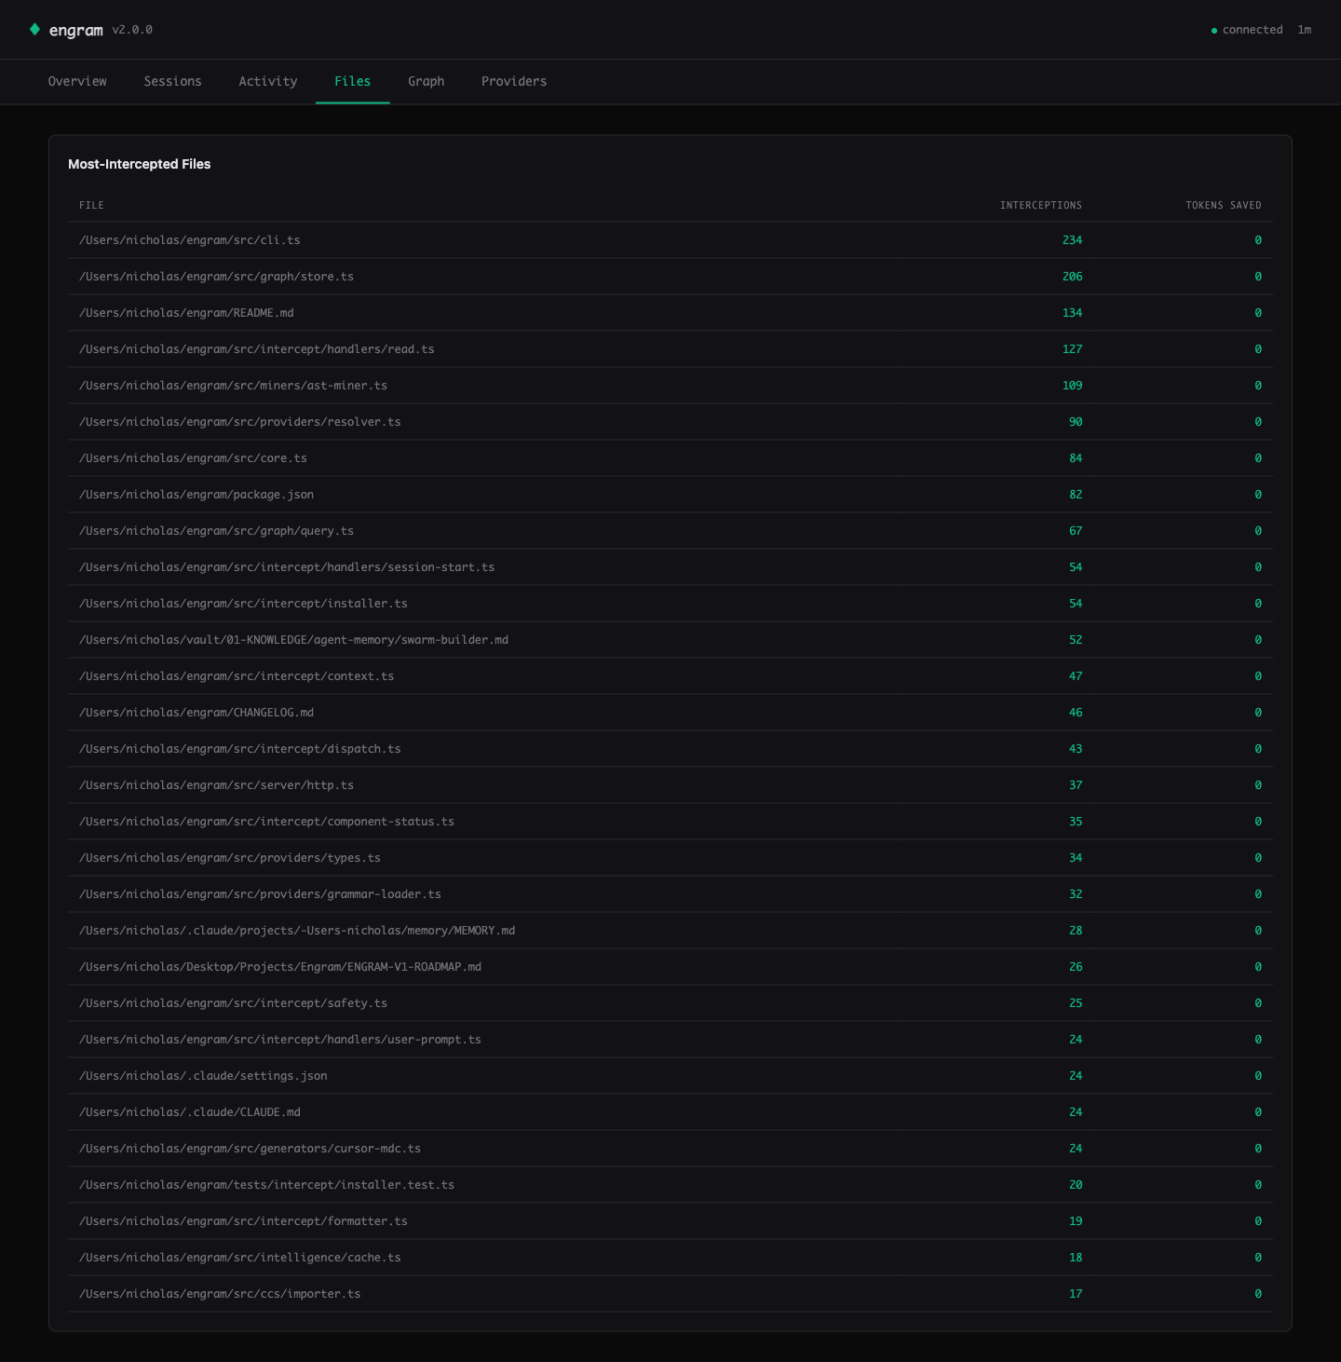Select the README.md row
This screenshot has width=1341, height=1362.
pyautogui.click(x=186, y=312)
